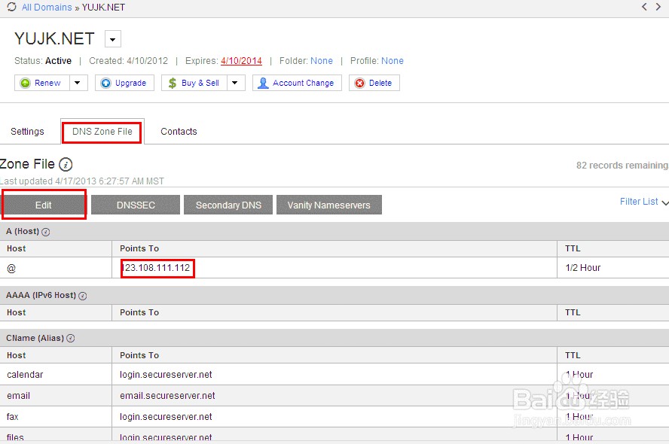Expand the Buy & Sell dropdown arrow

235,83
